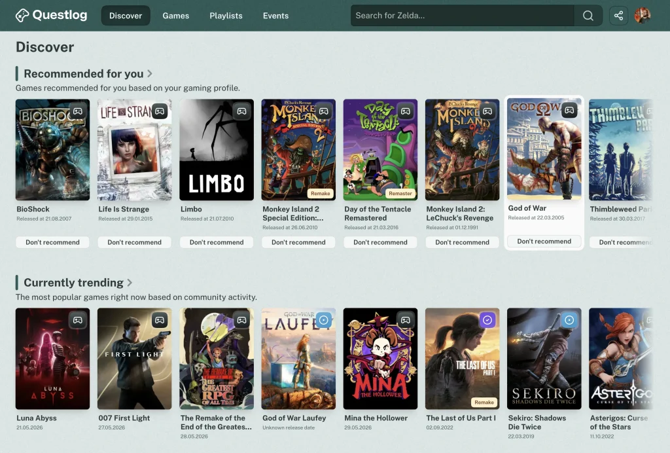Click controller icon on God of War cover
The height and width of the screenshot is (453, 670).
click(x=570, y=110)
